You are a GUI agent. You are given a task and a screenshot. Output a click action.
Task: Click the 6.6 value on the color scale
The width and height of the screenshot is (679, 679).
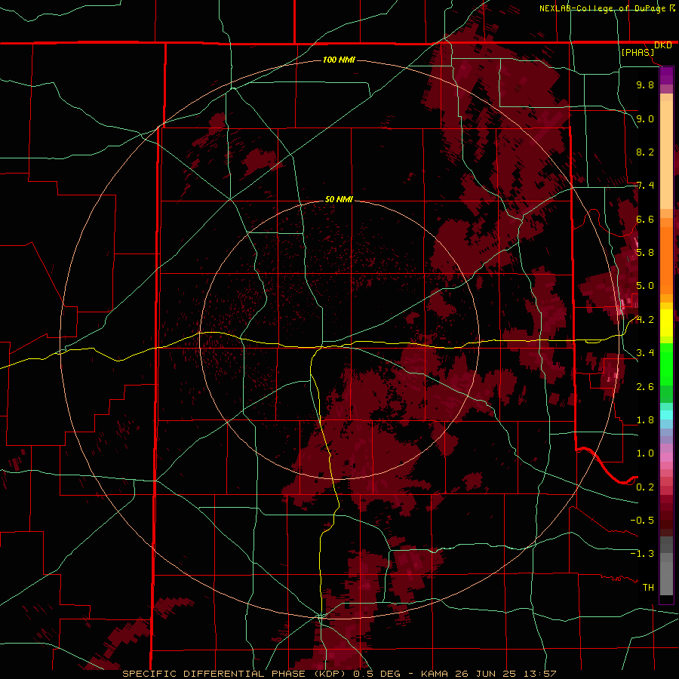[x=645, y=219]
